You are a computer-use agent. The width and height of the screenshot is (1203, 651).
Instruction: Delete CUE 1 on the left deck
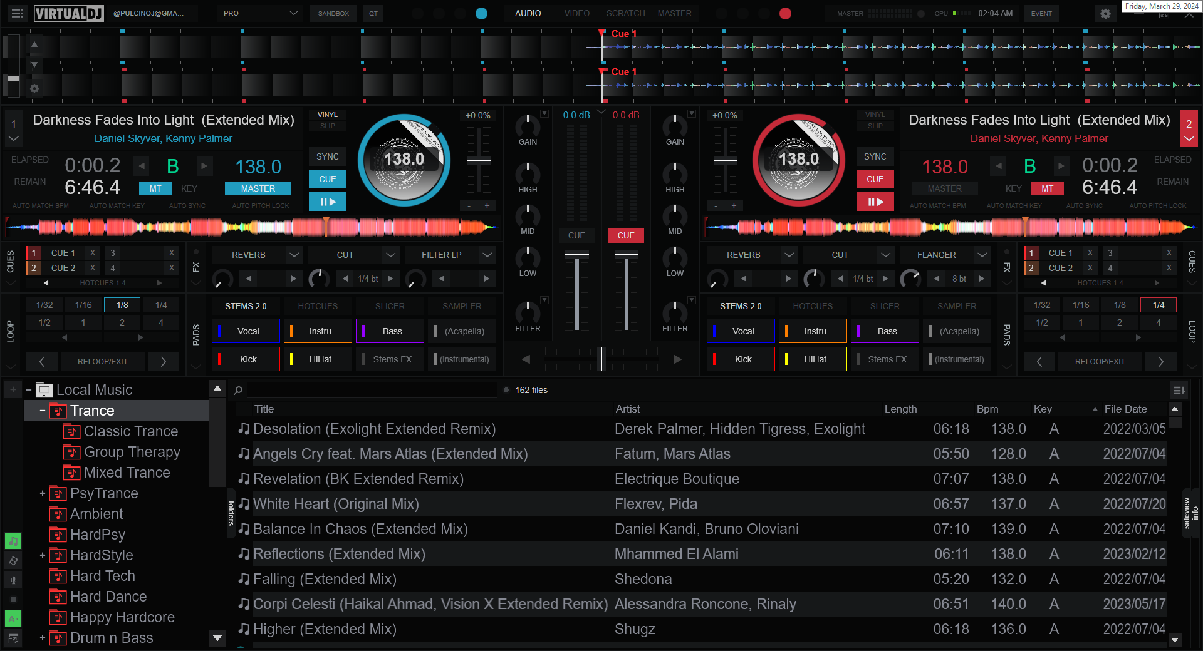93,253
